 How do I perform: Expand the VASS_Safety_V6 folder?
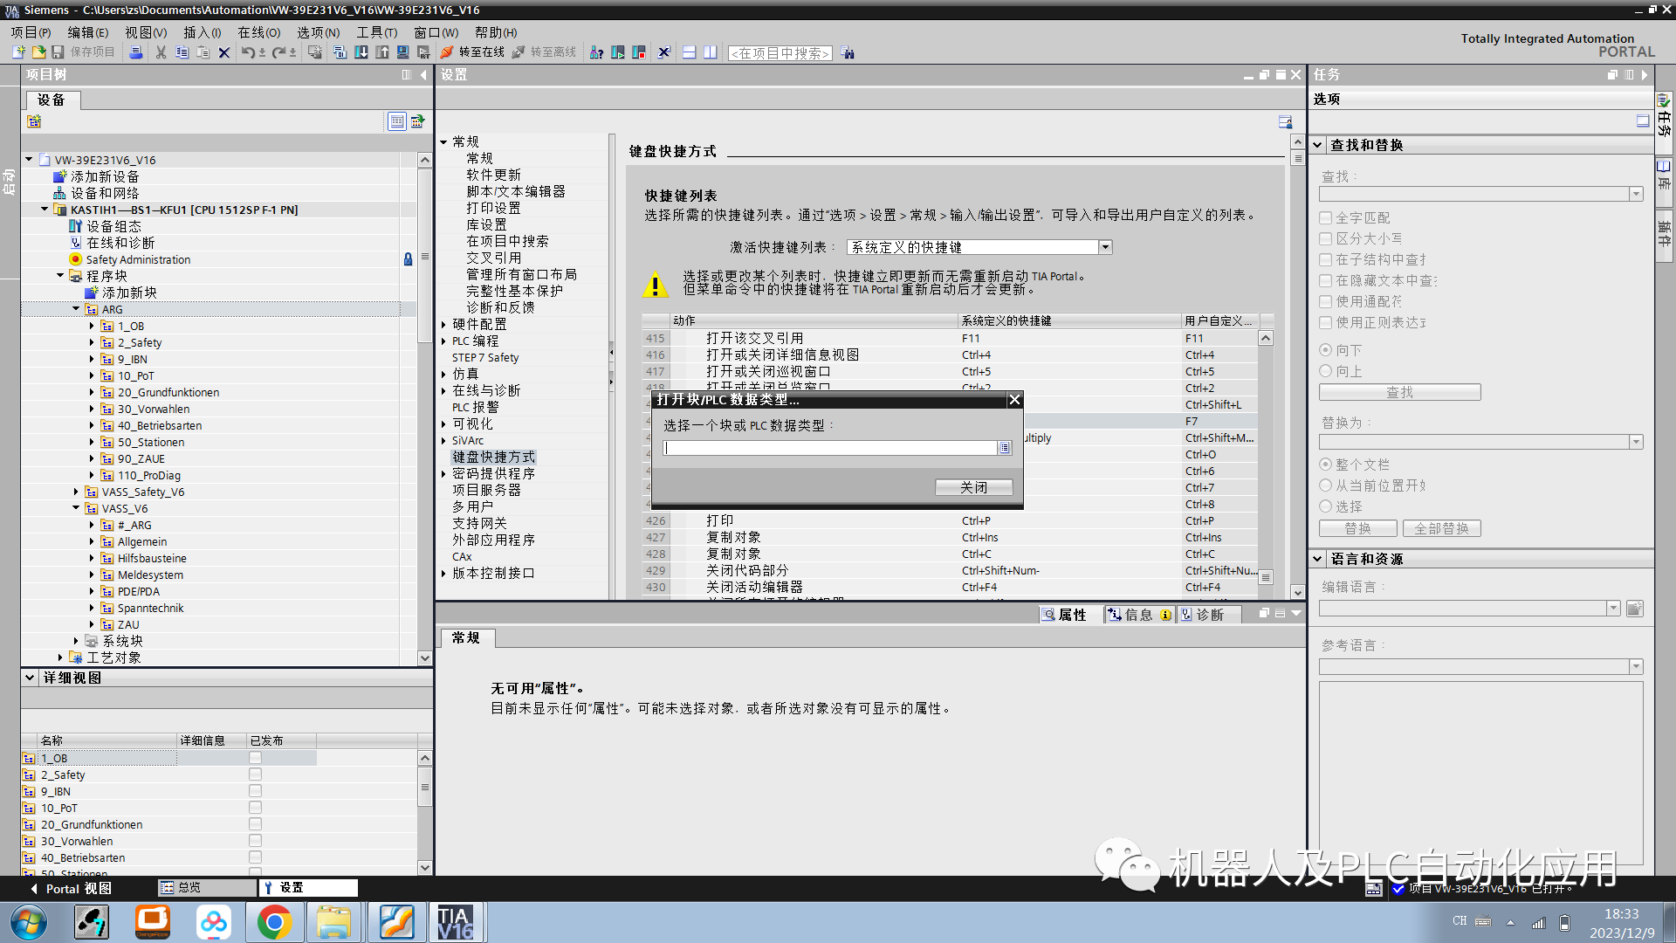tap(76, 492)
